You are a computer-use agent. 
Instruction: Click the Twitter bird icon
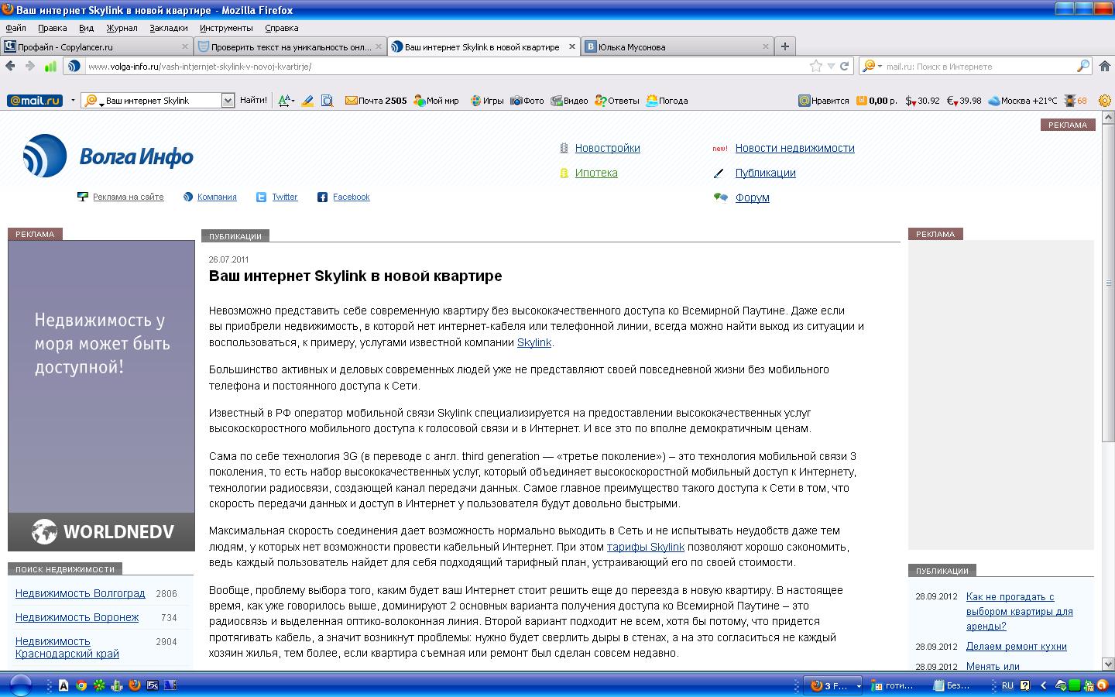coord(262,197)
